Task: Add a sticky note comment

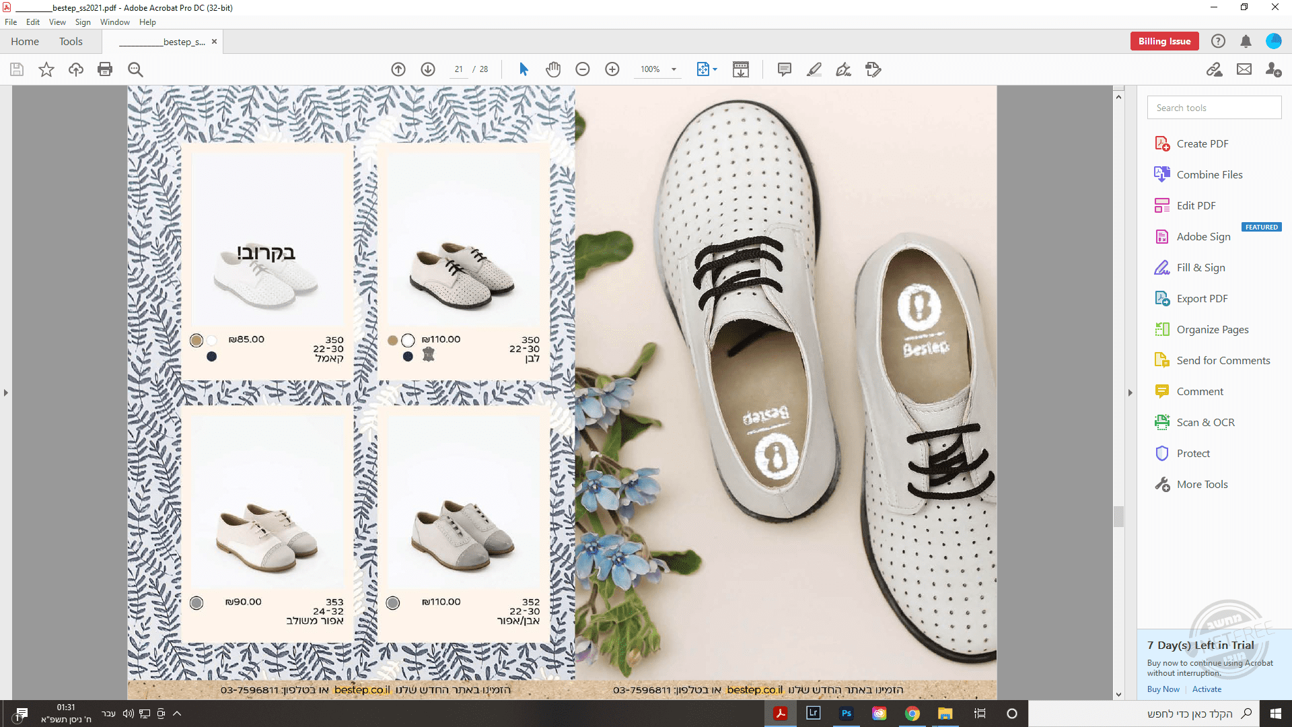Action: click(784, 69)
